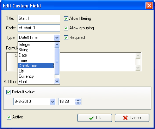Click the type list bottom scroll arrow

click(x=57, y=81)
